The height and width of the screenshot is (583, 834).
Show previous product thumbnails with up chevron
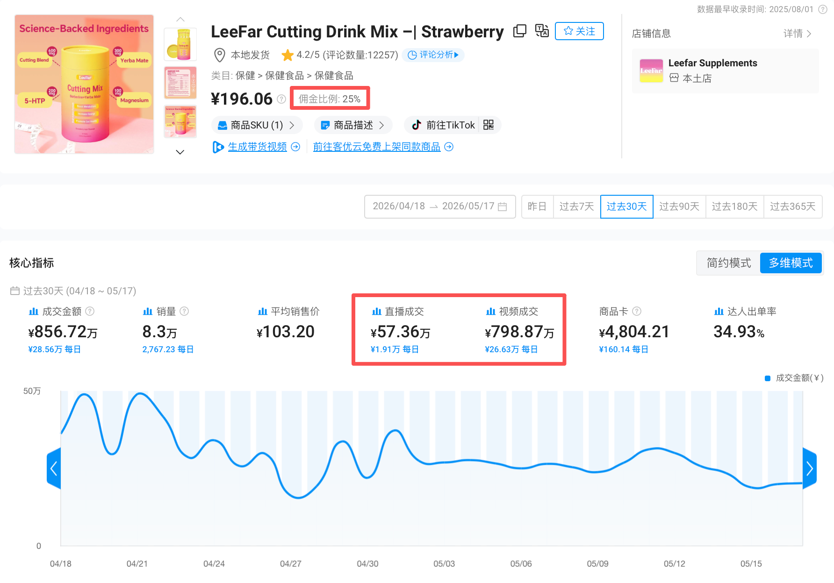[180, 20]
